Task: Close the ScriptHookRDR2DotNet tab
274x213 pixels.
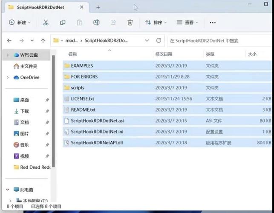Action: pyautogui.click(x=82, y=7)
